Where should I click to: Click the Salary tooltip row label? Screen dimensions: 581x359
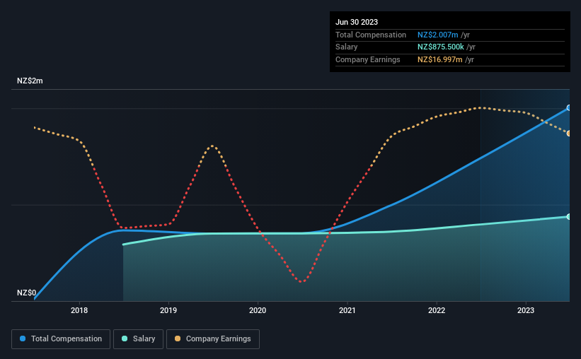tap(347, 47)
